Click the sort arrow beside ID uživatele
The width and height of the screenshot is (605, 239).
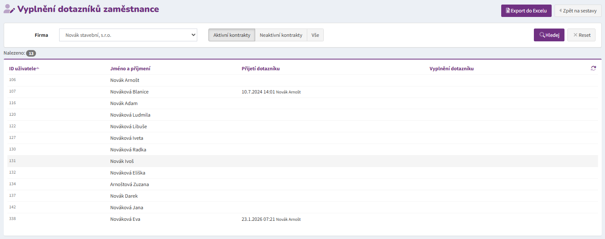tap(38, 68)
